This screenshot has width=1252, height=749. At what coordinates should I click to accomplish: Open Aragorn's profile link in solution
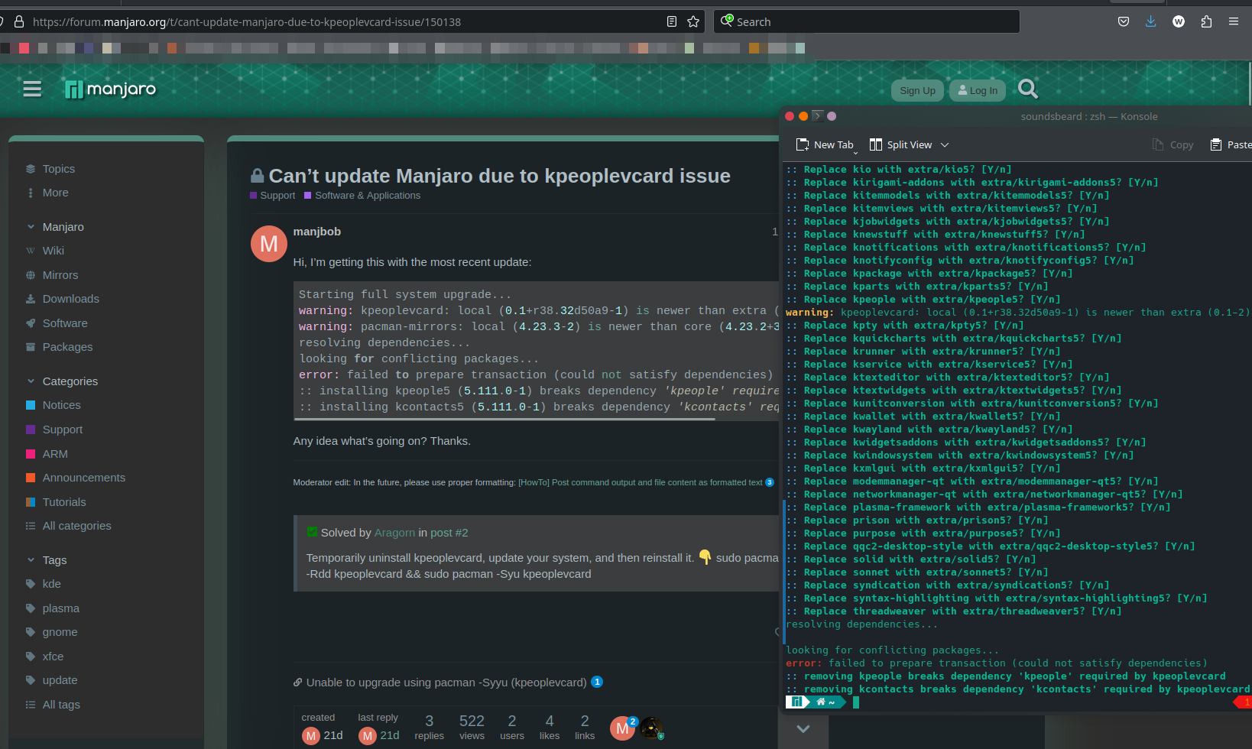point(394,533)
